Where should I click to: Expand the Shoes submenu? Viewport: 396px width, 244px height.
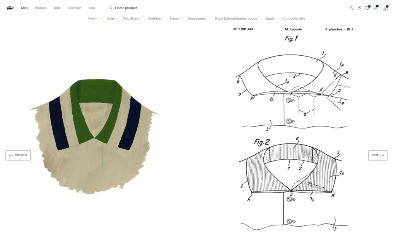[x=176, y=19]
